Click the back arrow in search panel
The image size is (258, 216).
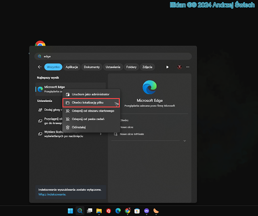coord(40,67)
